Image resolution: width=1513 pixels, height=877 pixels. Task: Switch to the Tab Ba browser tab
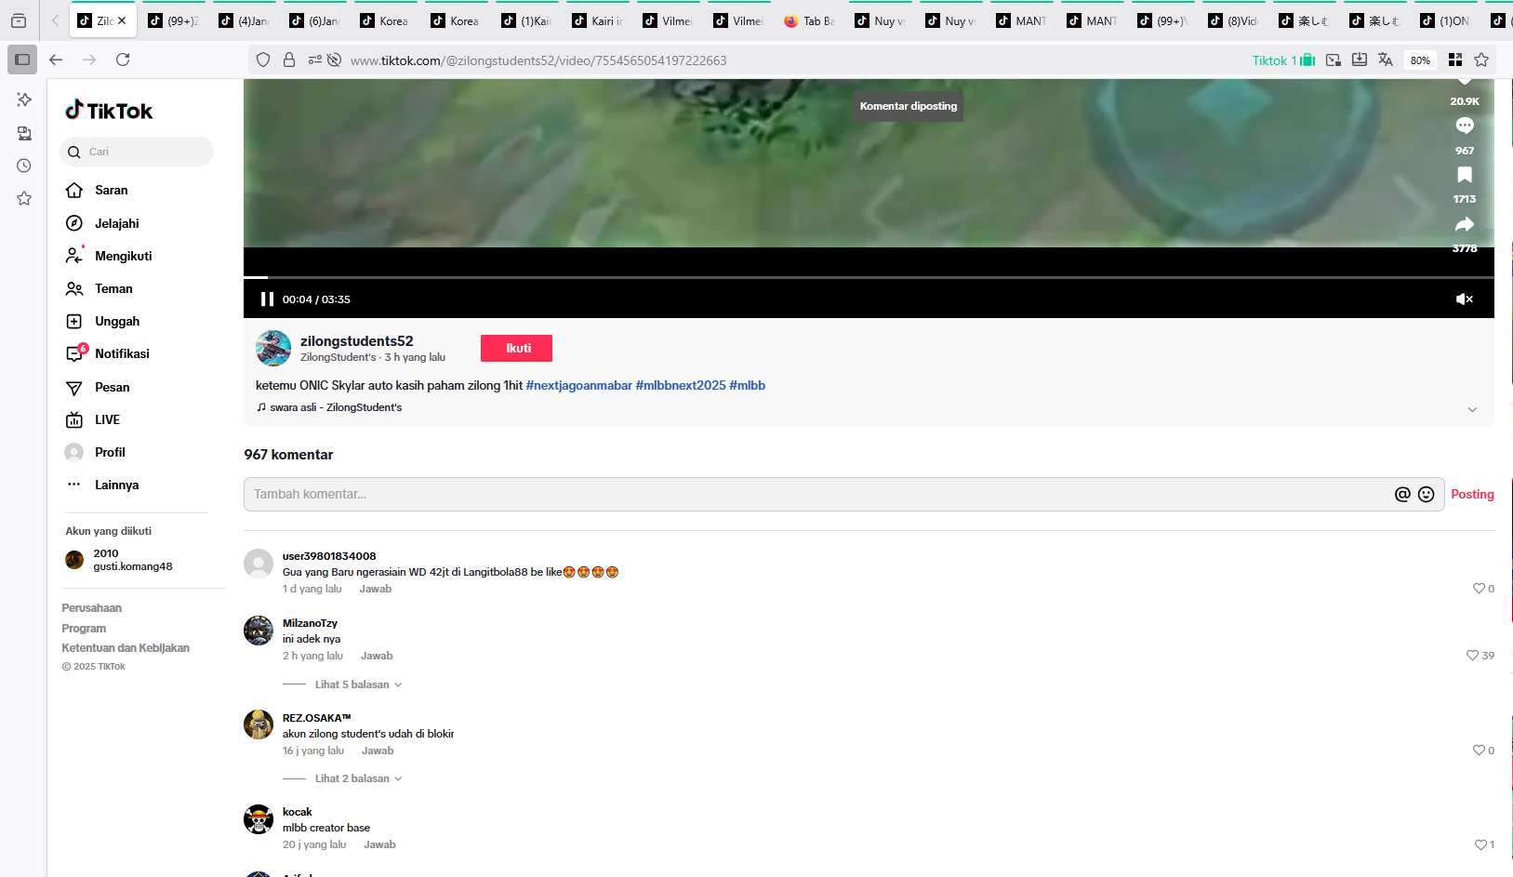point(809,20)
